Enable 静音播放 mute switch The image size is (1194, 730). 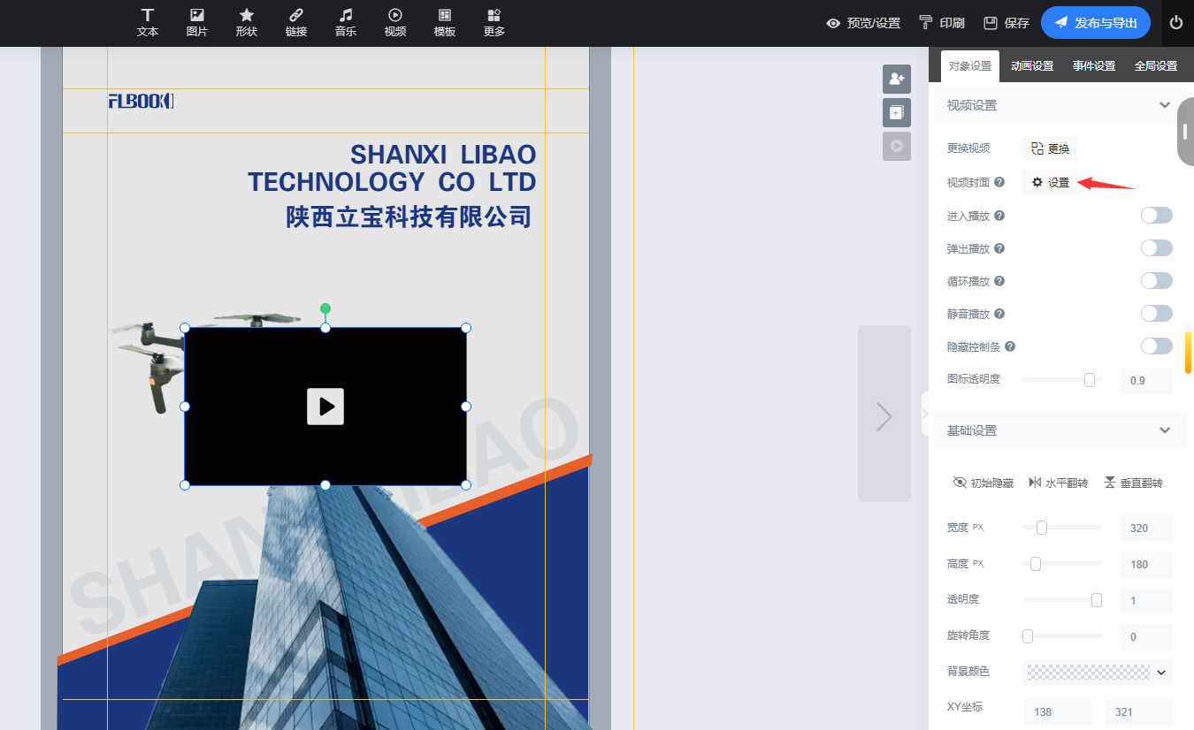click(x=1156, y=314)
